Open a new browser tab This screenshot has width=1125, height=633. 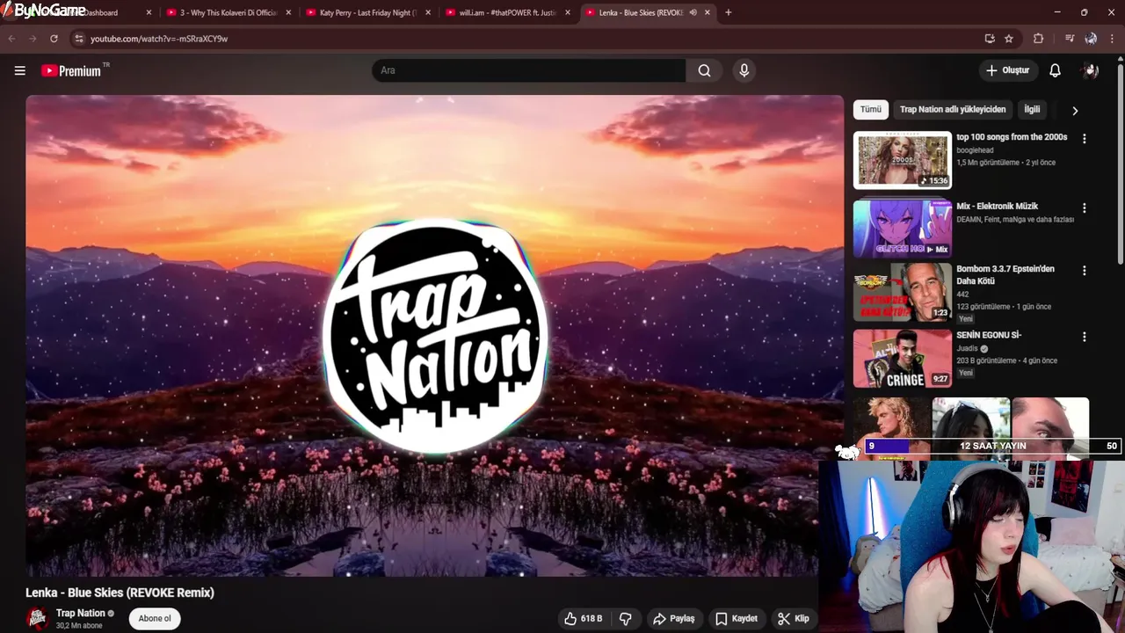[728, 12]
